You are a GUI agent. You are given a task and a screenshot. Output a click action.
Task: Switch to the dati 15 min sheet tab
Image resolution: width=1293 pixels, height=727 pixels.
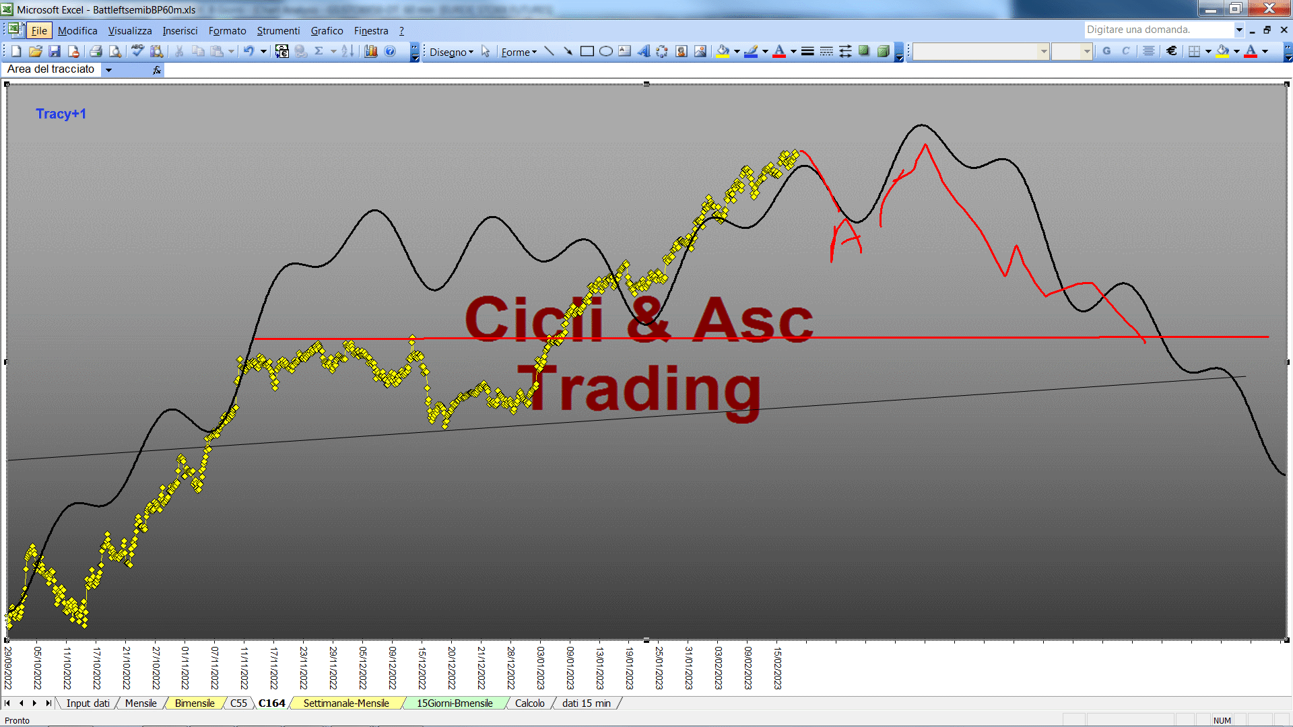point(587,703)
